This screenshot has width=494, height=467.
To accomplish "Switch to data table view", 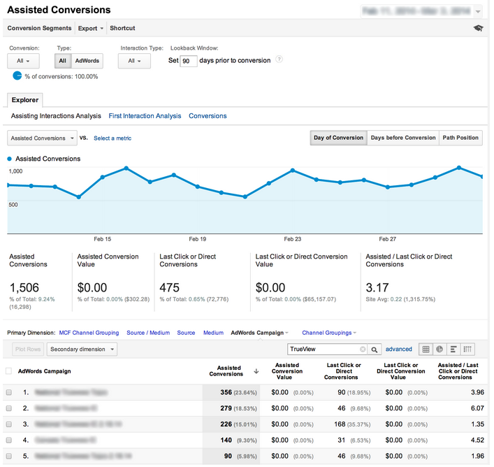I will [x=426, y=349].
